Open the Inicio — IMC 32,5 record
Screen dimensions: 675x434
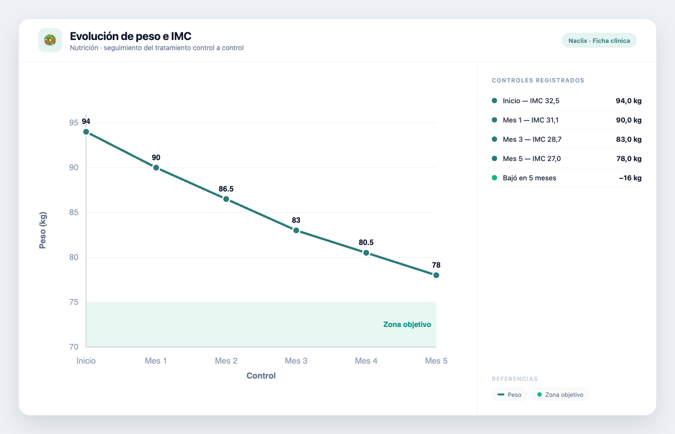pos(567,101)
